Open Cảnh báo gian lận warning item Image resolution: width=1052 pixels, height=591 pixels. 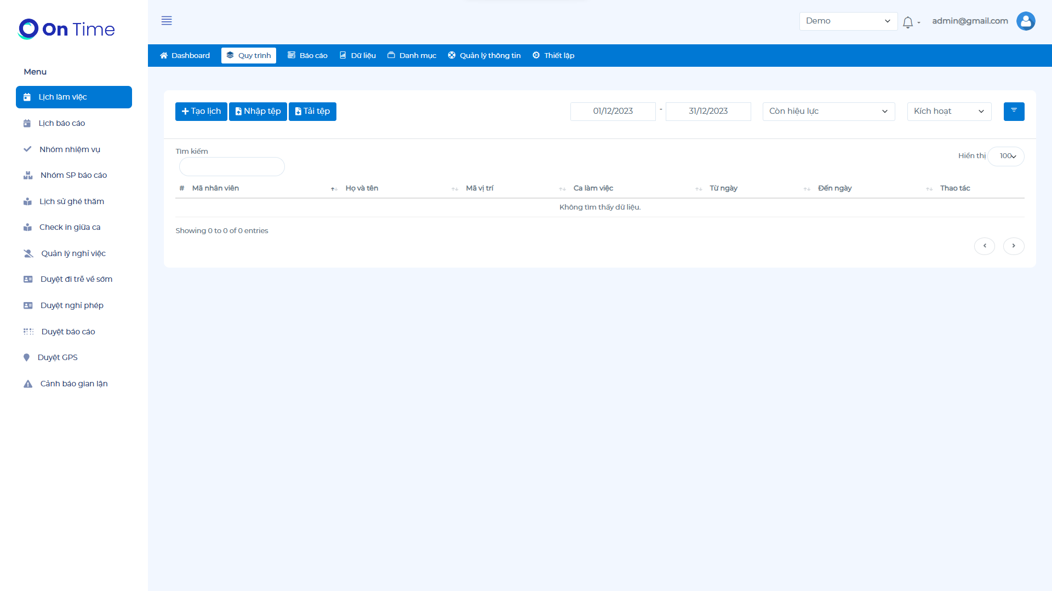pos(73,384)
